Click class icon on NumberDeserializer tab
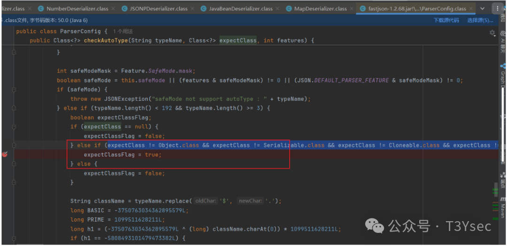The height and width of the screenshot is (246, 507). (41, 9)
